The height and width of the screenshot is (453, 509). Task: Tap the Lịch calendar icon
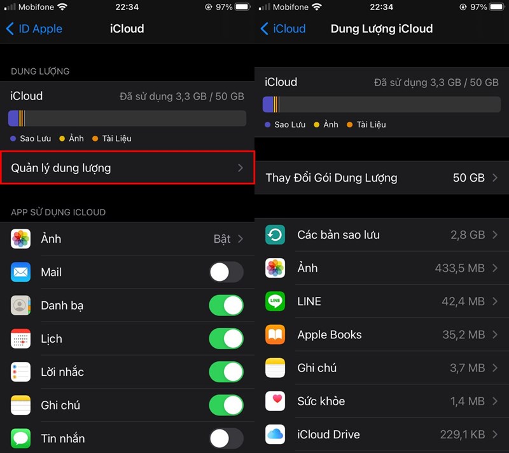[21, 338]
